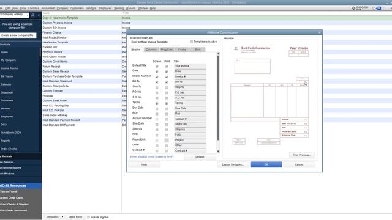Image resolution: width=392 pixels, height=220 pixels.
Task: Uncheck Invoice Number Screen checkbox
Action: pos(157,77)
